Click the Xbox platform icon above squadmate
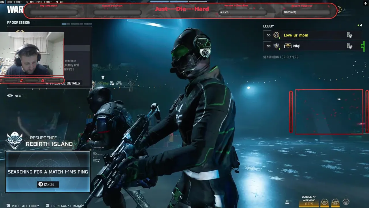Viewport: 369px width, 208px height. pyautogui.click(x=112, y=83)
